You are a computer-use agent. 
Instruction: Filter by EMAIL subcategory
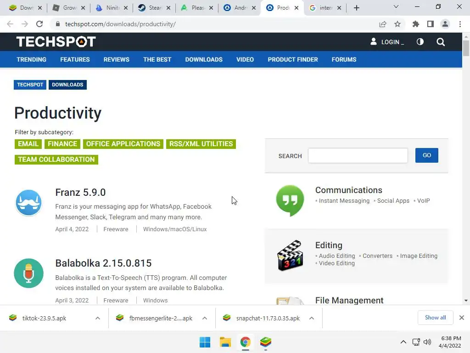pyautogui.click(x=28, y=144)
